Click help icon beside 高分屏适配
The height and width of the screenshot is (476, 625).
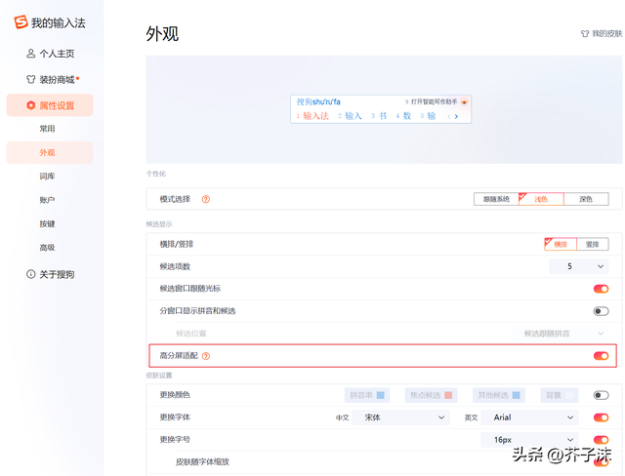206,356
